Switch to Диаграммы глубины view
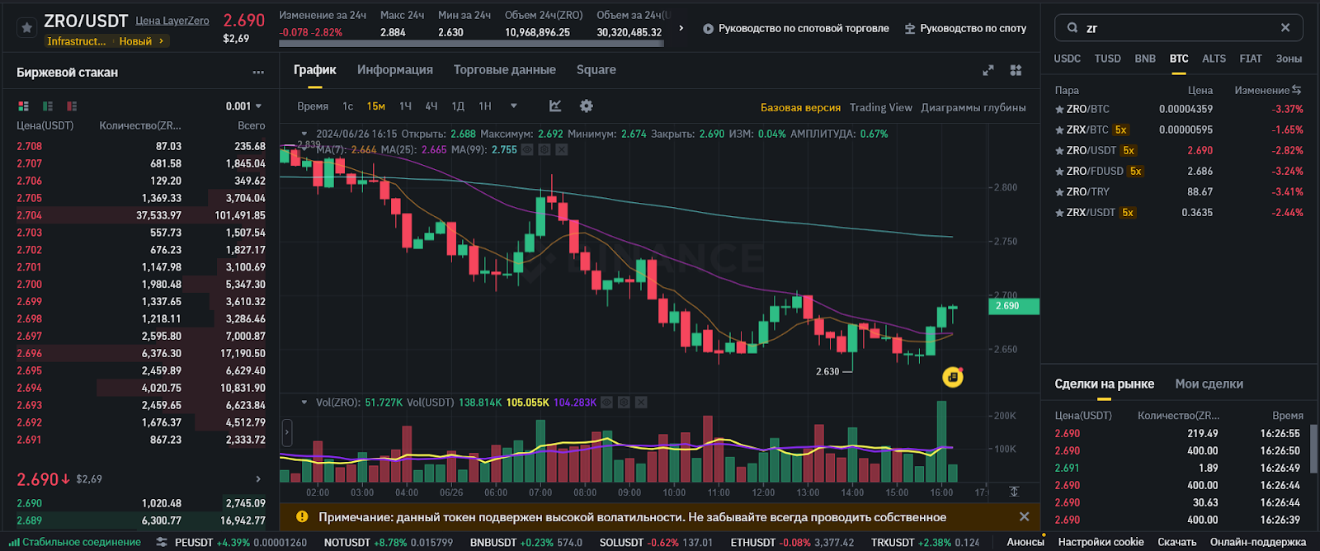 [x=973, y=107]
